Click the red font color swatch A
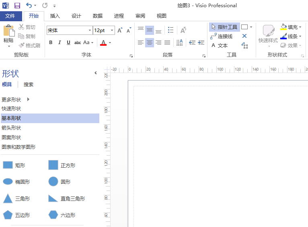The width and height of the screenshot is (308, 227). (x=103, y=43)
